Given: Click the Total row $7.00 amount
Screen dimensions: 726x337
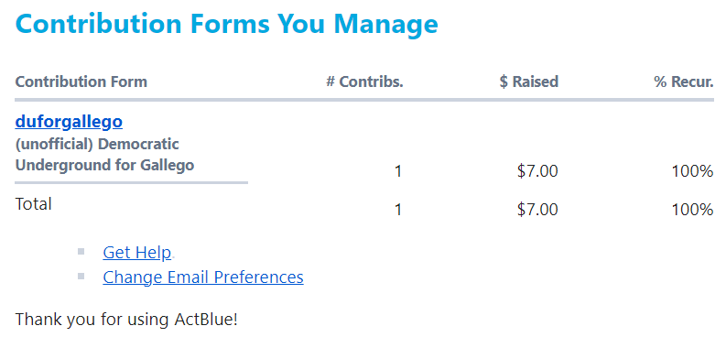Looking at the screenshot, I should pyautogui.click(x=537, y=210).
